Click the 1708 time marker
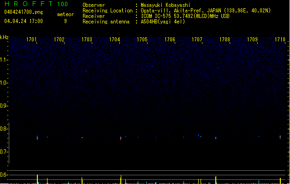290x184 pixels. [225, 40]
